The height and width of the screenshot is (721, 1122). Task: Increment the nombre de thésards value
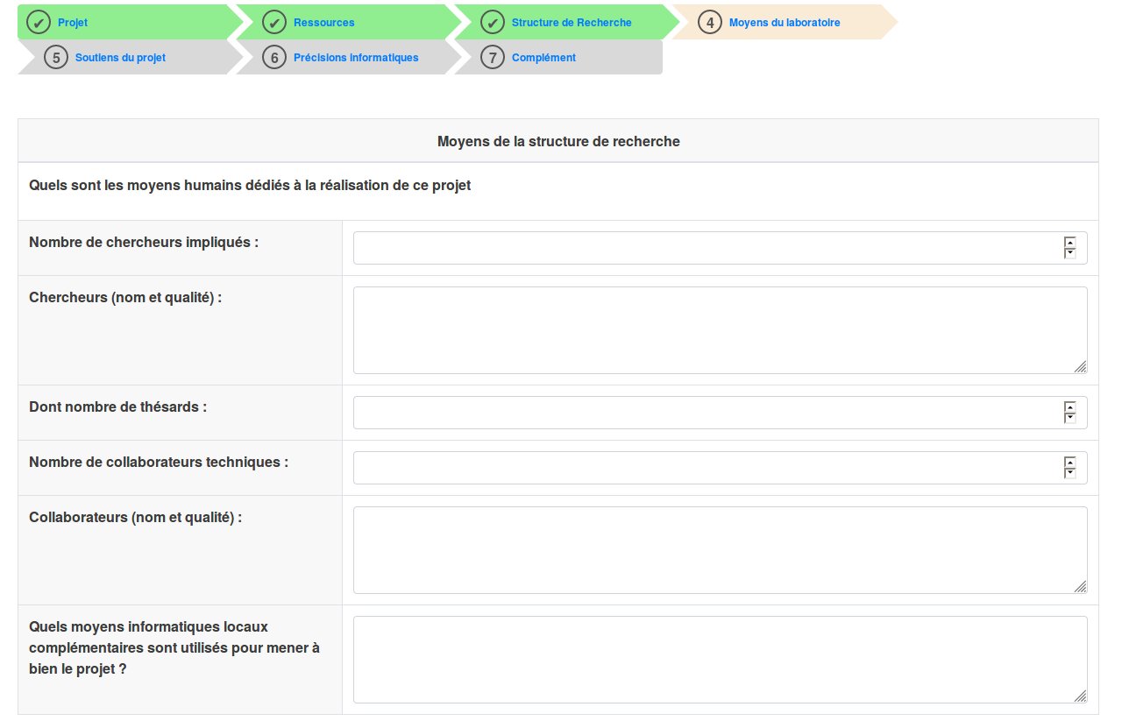(1069, 407)
